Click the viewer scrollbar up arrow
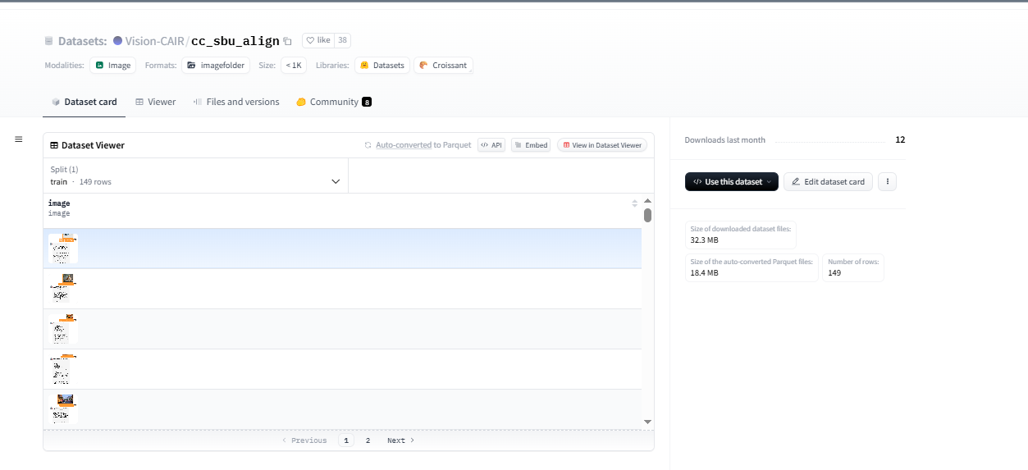Screen dimensions: 1028x470 647,200
